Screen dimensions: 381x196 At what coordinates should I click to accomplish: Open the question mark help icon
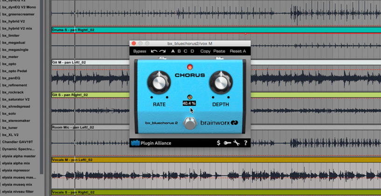(246, 143)
